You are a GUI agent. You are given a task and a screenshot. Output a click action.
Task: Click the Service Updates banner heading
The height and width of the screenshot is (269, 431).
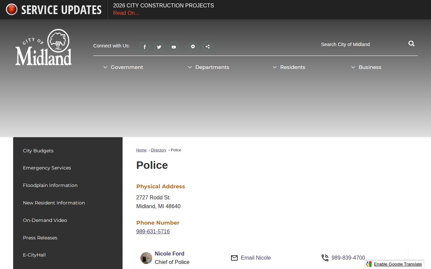[61, 10]
